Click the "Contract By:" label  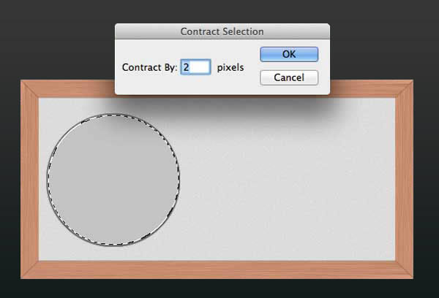tap(150, 67)
